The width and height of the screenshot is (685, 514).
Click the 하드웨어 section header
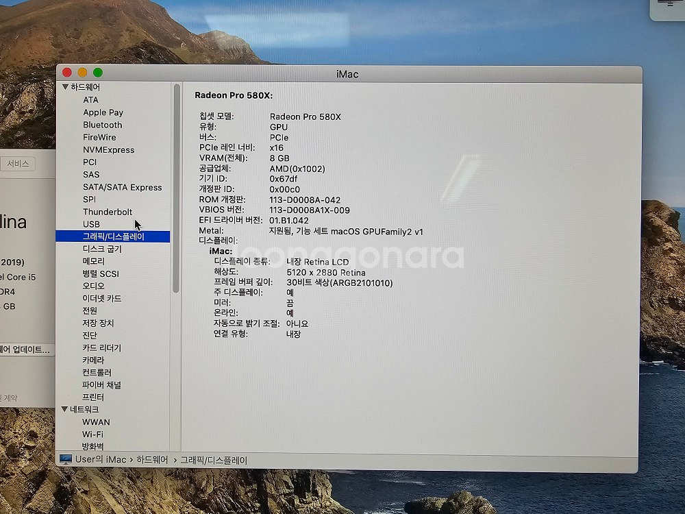(x=85, y=87)
